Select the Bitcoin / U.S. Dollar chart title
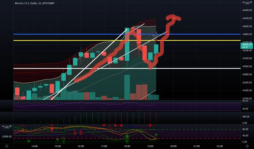This screenshot has width=254, height=149. 35,3
